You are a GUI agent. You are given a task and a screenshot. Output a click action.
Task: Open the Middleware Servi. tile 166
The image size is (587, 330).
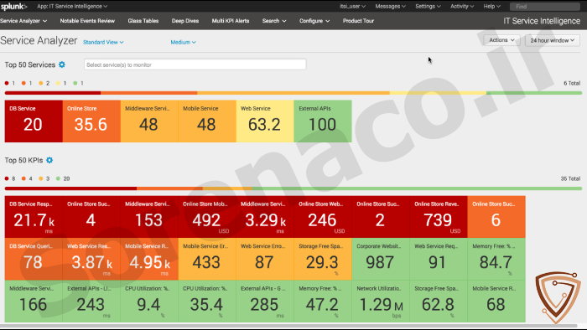click(34, 302)
